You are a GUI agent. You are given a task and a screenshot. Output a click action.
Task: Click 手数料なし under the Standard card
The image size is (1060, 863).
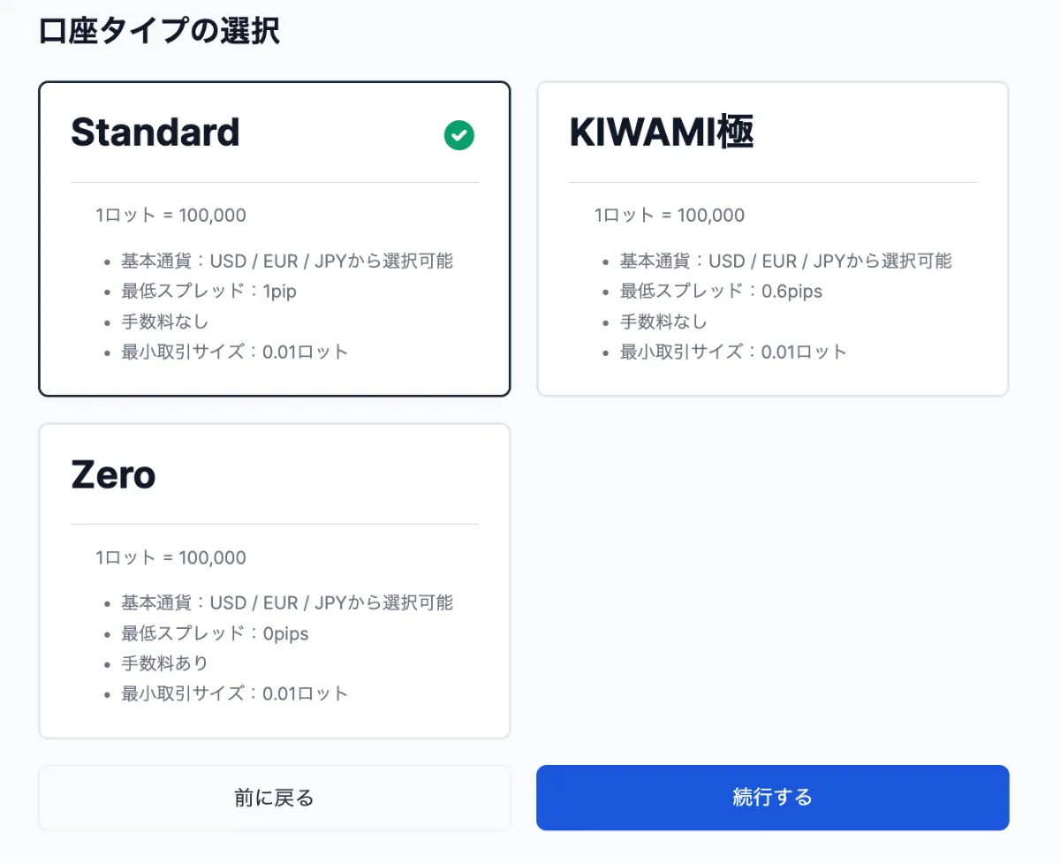coord(163,322)
